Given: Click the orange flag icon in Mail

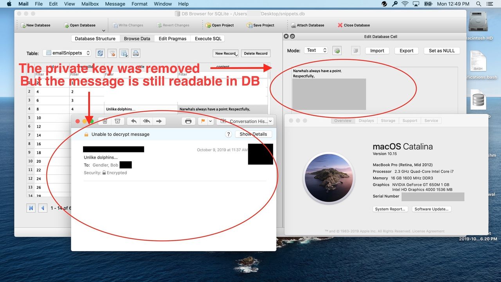Looking at the screenshot, I should 203,121.
